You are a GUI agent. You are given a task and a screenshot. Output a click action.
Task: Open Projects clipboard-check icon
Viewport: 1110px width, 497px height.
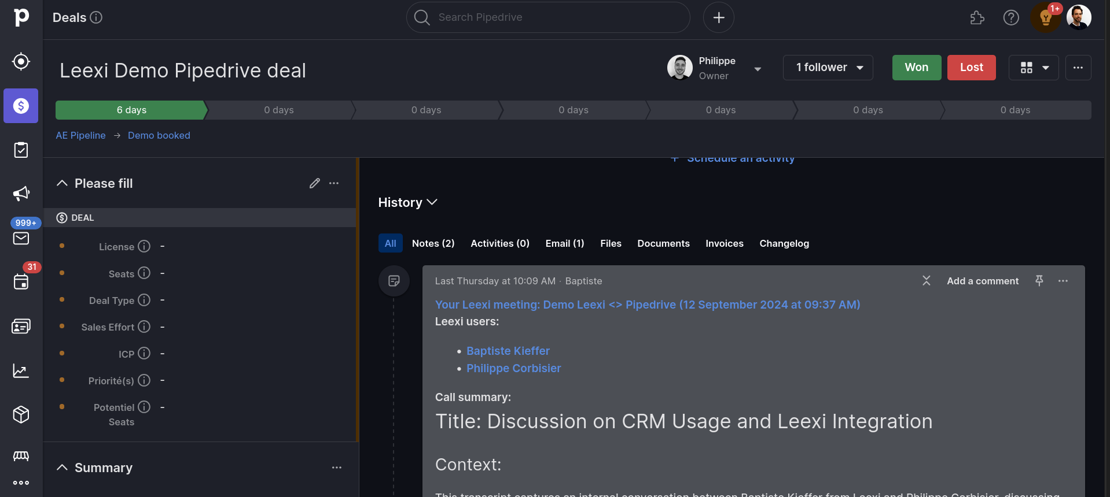(x=21, y=150)
